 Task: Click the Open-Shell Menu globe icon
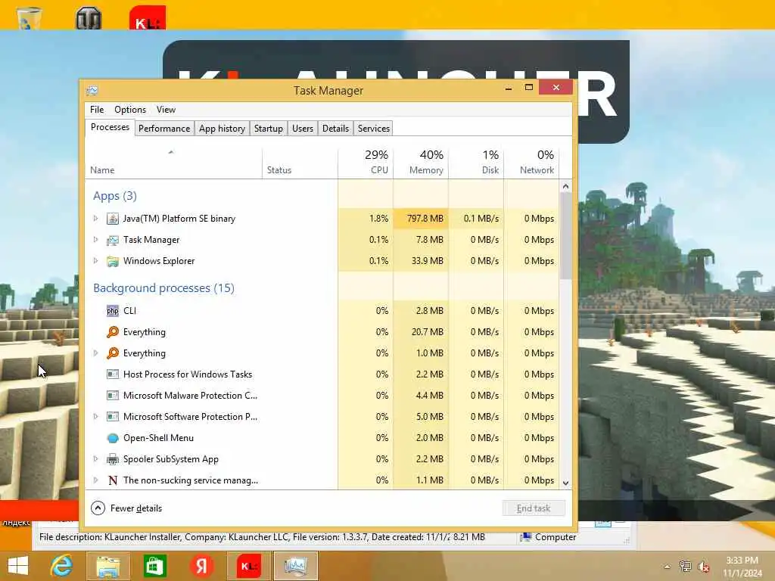(113, 438)
